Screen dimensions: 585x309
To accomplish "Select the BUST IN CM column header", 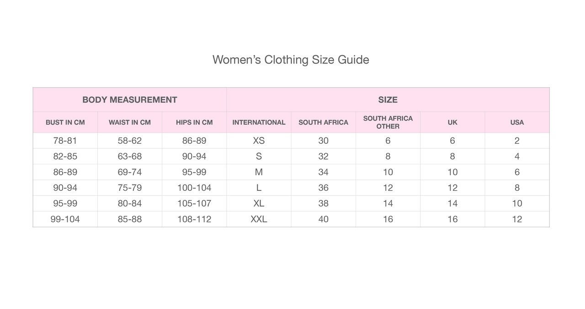I will tap(65, 122).
